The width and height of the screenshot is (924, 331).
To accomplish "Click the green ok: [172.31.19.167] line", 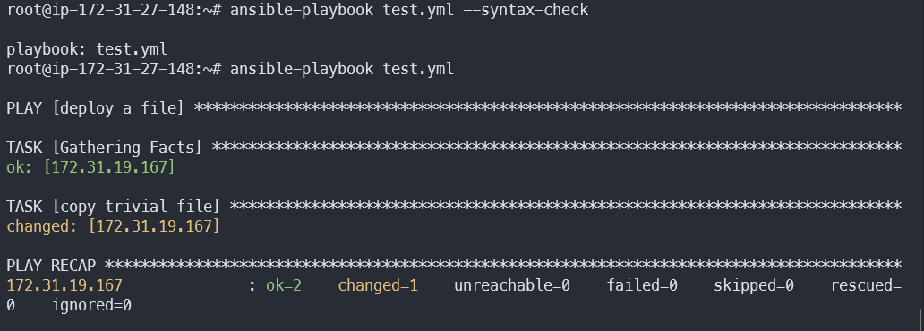I will click(x=90, y=167).
